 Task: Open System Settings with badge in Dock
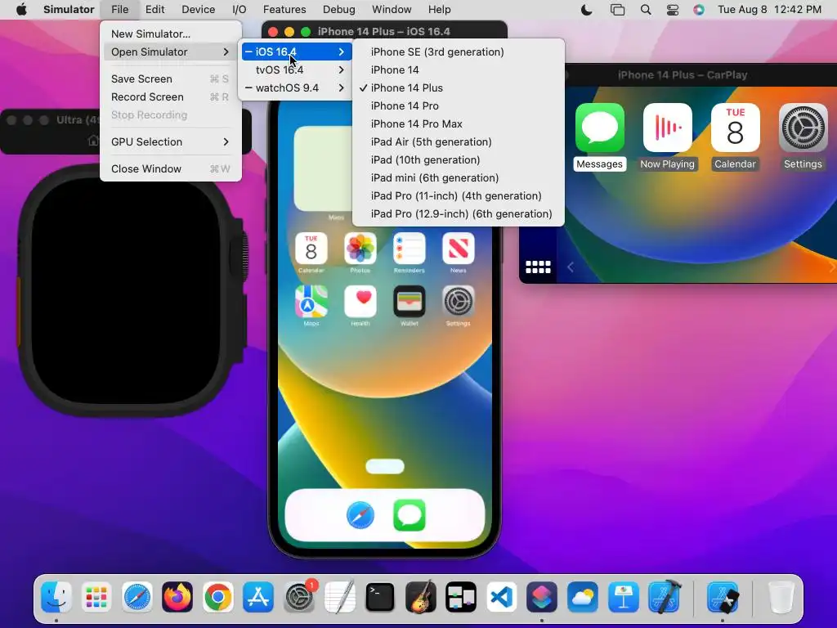(299, 597)
